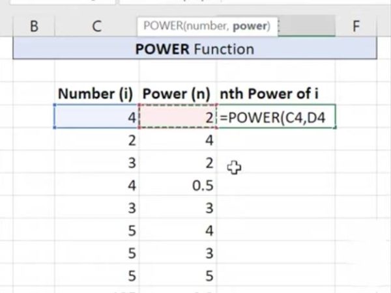Click the empty result cell beside 3 and 2
This screenshot has width=391, height=293.
[276, 162]
